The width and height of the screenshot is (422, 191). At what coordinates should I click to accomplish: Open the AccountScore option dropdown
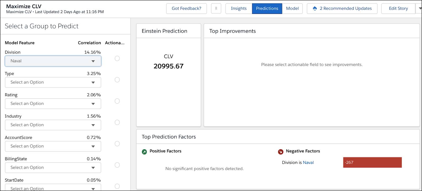click(53, 146)
